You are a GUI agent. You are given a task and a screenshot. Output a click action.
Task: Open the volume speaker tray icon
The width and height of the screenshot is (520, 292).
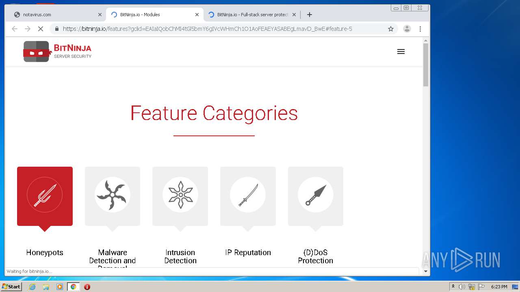[x=462, y=287]
